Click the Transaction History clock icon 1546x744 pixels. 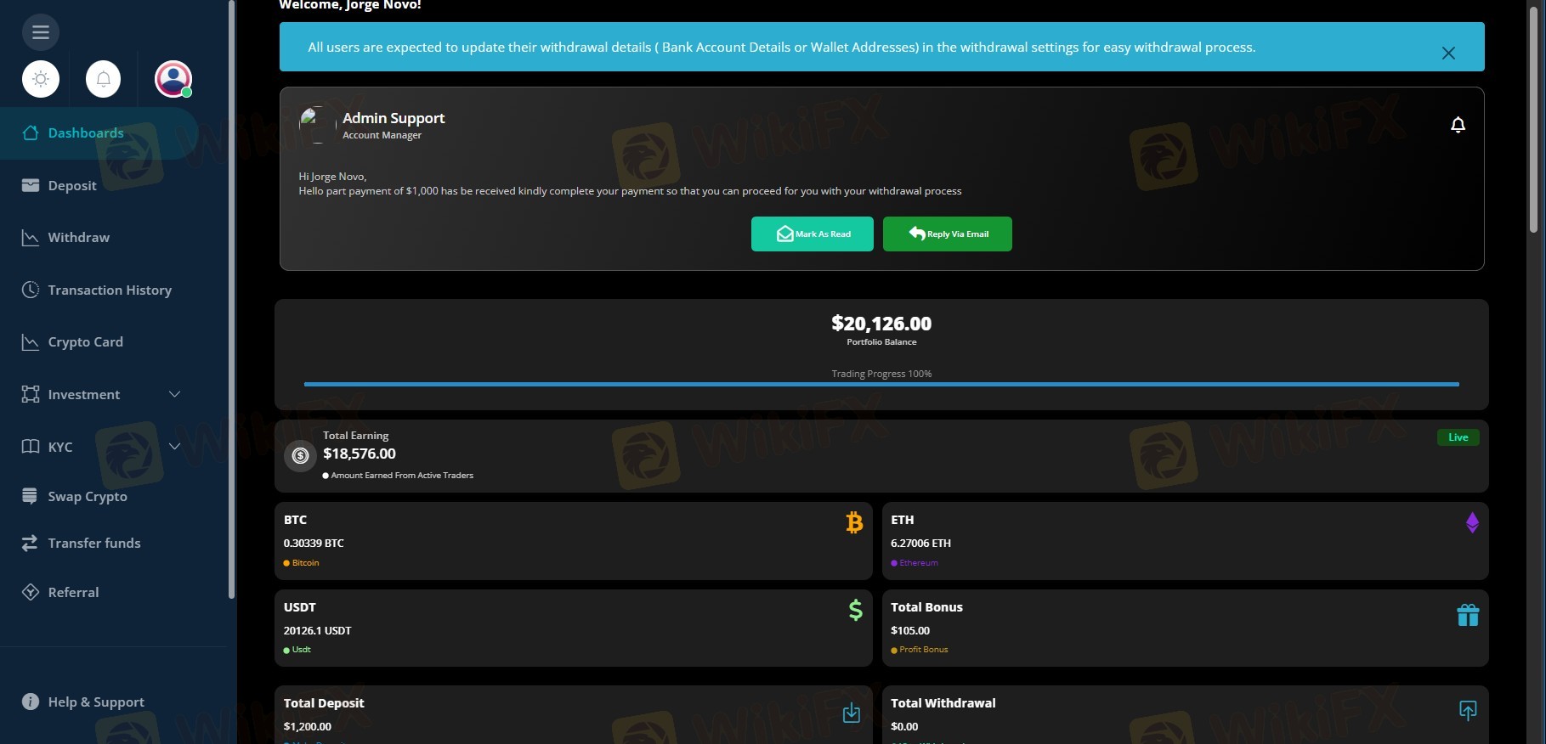point(31,290)
